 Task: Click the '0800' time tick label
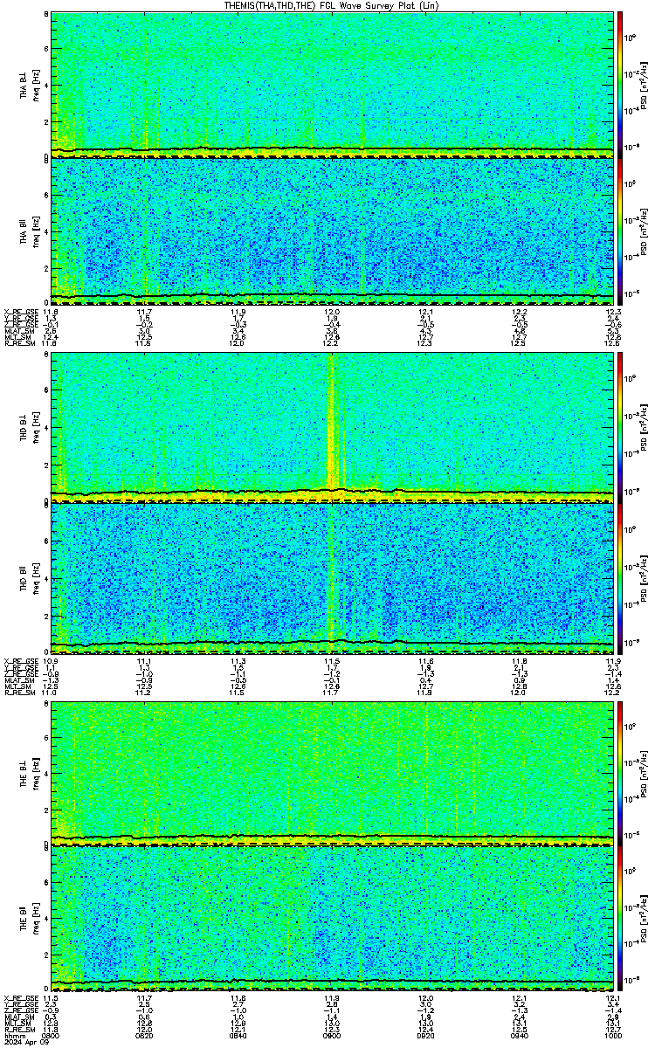coord(51,1037)
